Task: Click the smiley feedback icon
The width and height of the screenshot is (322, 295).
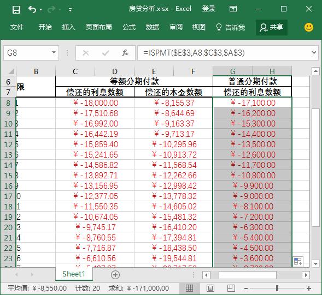Action: pyautogui.click(x=309, y=27)
